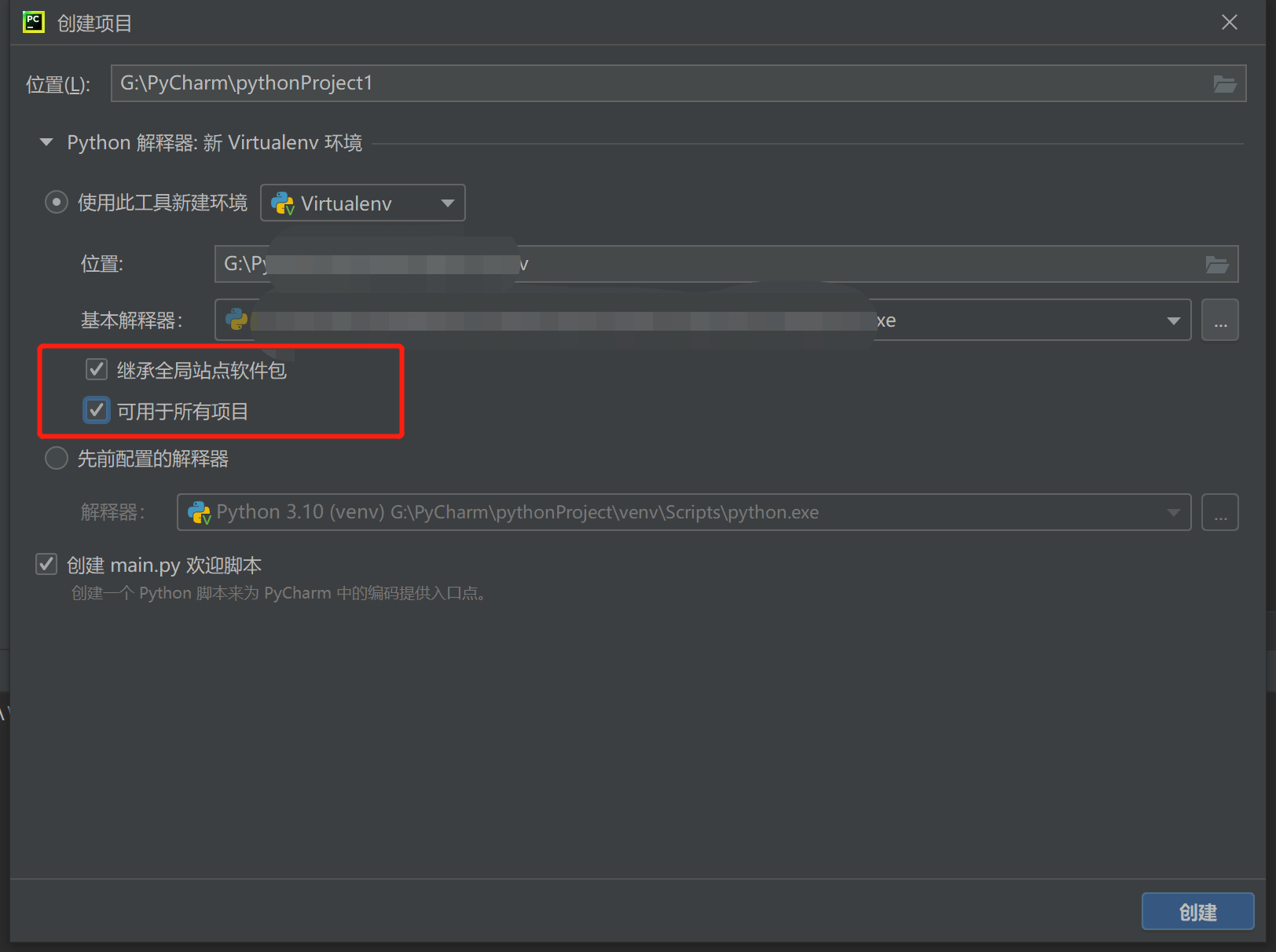Toggle make available to all projects checkbox
1276x952 pixels.
click(96, 410)
